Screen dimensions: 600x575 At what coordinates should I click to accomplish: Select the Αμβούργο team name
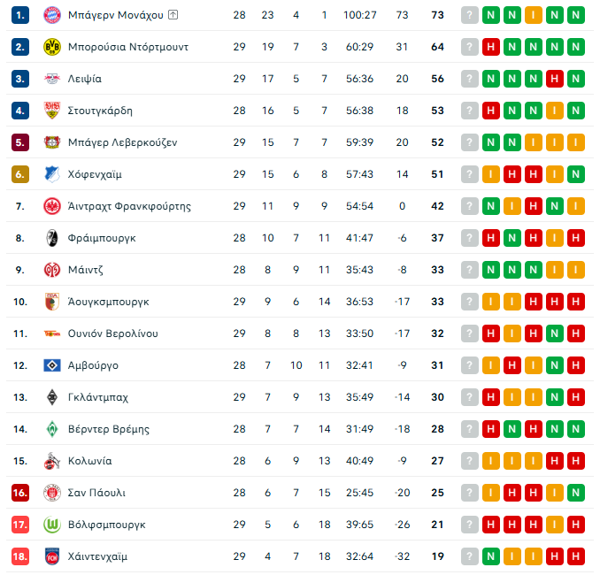(x=93, y=365)
